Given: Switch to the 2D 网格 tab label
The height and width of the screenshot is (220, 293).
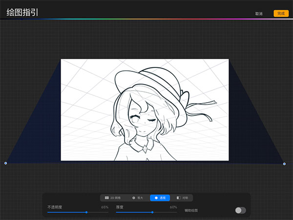Looking at the screenshot, I should [x=116, y=198].
